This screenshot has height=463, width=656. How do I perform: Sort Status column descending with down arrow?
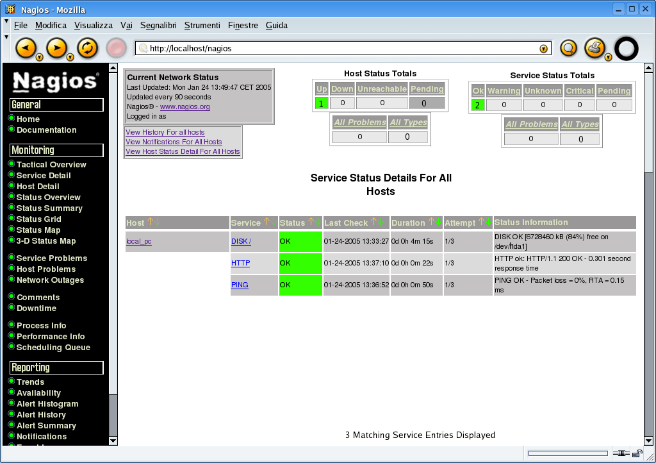pyautogui.click(x=318, y=221)
